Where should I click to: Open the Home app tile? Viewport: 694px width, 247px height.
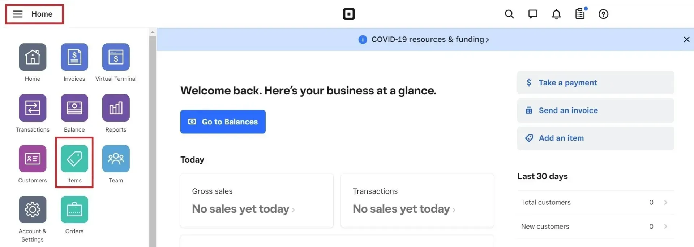click(x=33, y=57)
